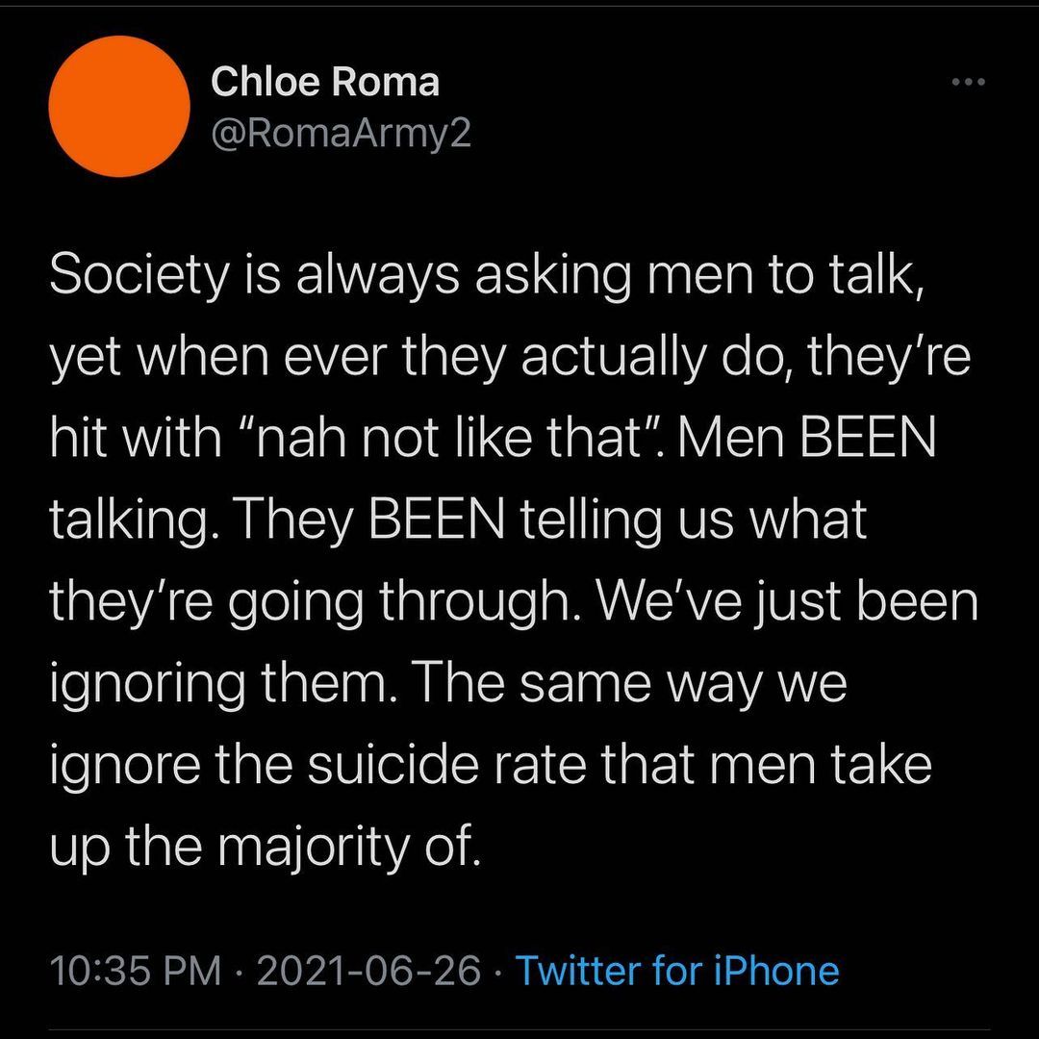Open the tweet's three-dot more options menu
The width and height of the screenshot is (1039, 1039).
[968, 83]
